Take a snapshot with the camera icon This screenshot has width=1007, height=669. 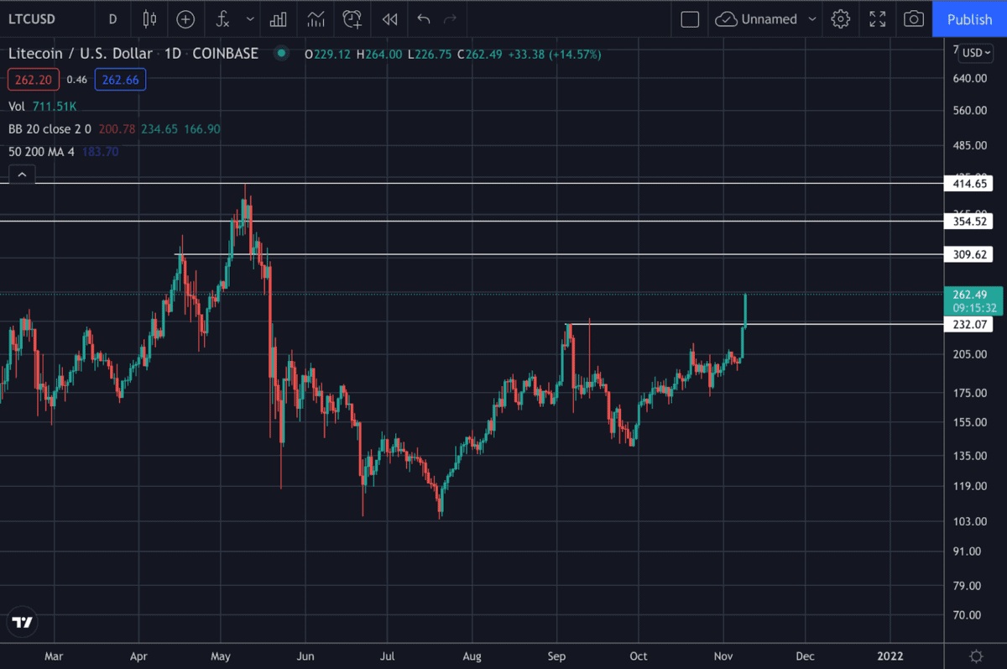[x=915, y=18]
